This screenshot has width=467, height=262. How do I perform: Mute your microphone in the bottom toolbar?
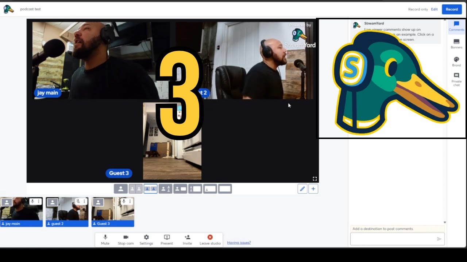pos(105,240)
